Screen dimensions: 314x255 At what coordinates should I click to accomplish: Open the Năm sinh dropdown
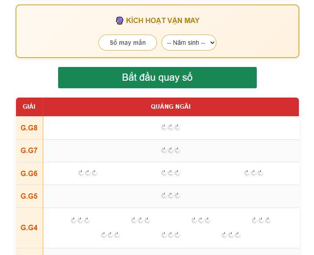[188, 43]
